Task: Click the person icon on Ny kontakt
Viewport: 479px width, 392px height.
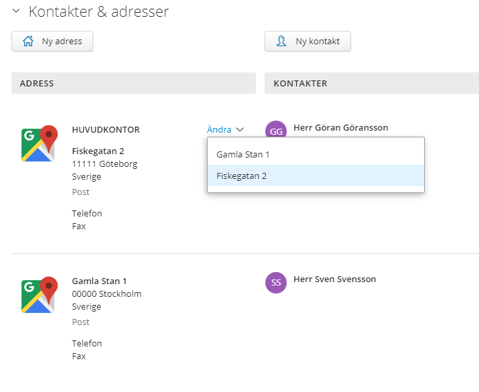Action: tap(281, 41)
